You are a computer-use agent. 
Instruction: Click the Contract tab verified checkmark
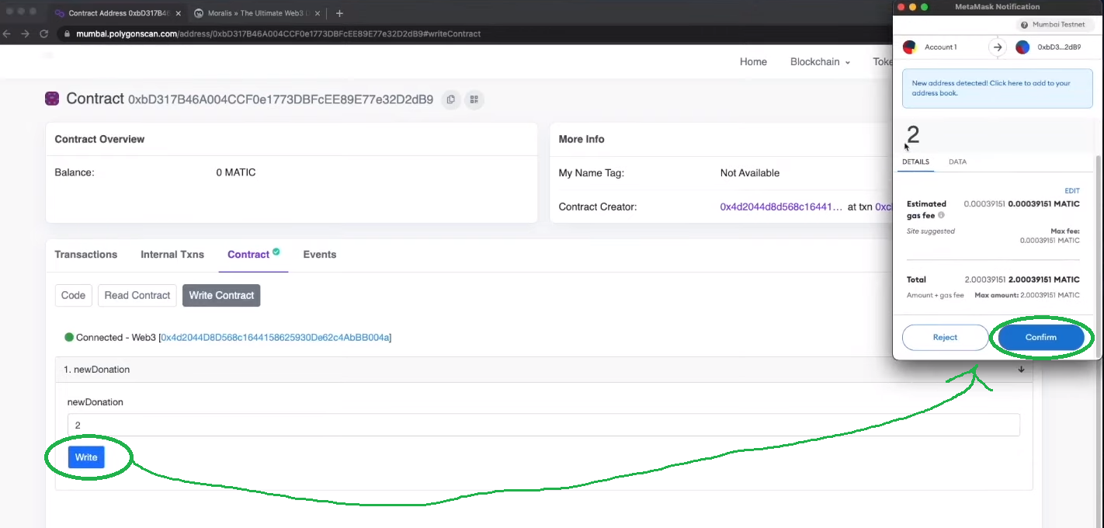click(276, 252)
